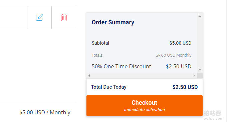
Task: Click the Totals label
Action: pos(97,55)
